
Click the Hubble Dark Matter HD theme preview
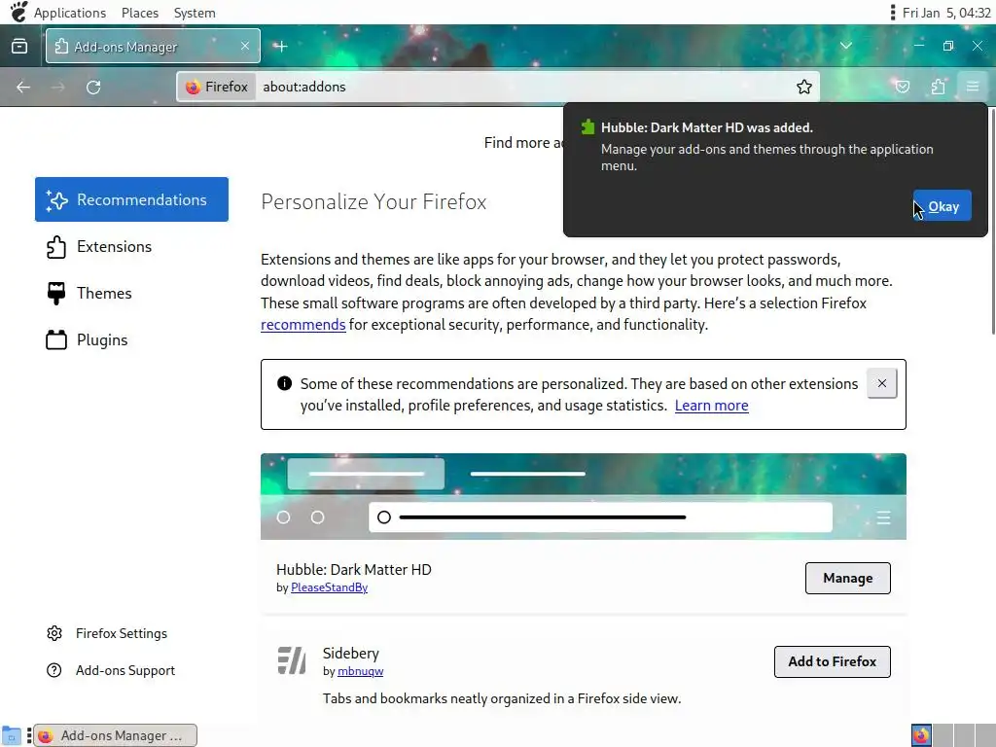pos(584,497)
